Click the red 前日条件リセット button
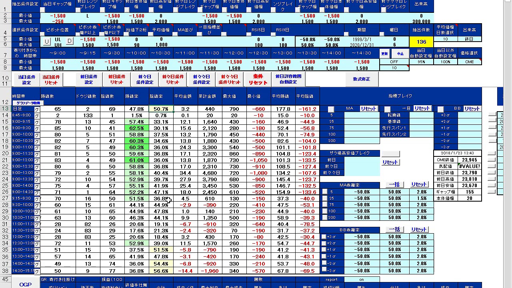This screenshot has height=288, width=512. click(116, 79)
